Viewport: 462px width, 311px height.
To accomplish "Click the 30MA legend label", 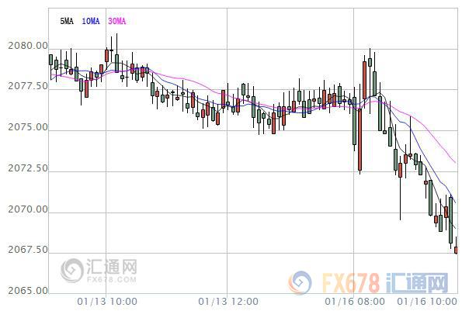I will 117,21.
